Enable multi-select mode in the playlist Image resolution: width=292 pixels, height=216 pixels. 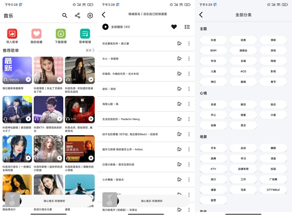(187, 27)
